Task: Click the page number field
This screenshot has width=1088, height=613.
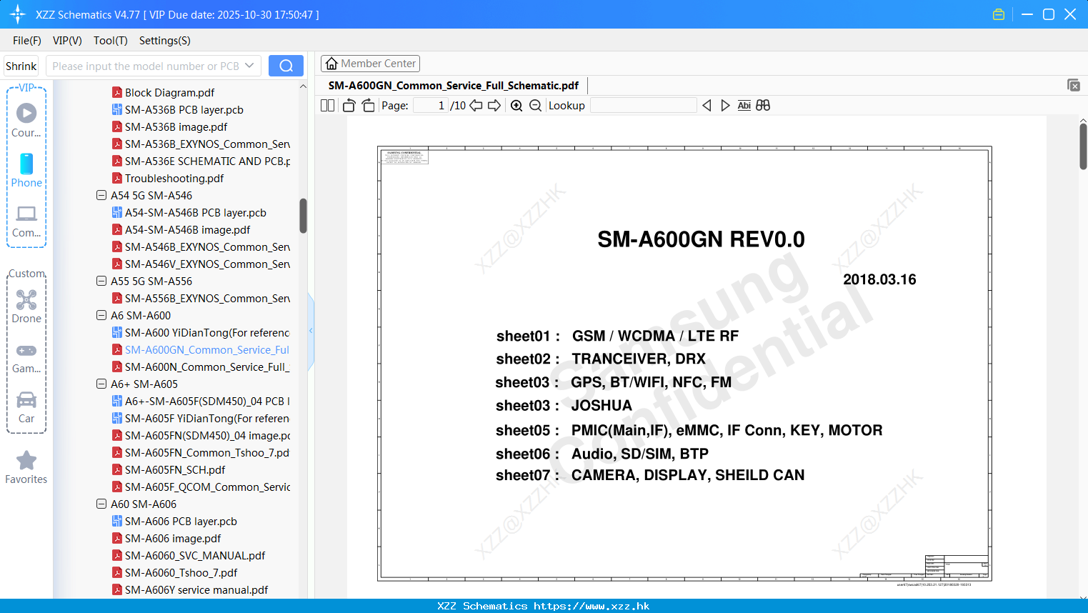Action: 430,105
